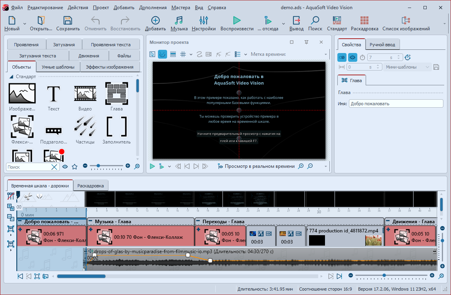Switch to the Умные шаблоны tab
451x295 pixels.
tap(58, 67)
